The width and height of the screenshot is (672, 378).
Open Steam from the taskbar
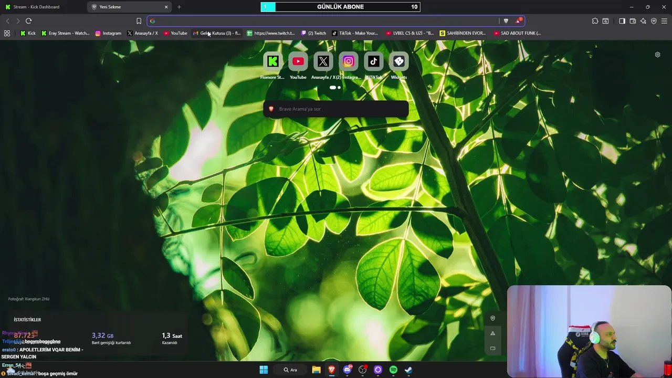click(408, 370)
